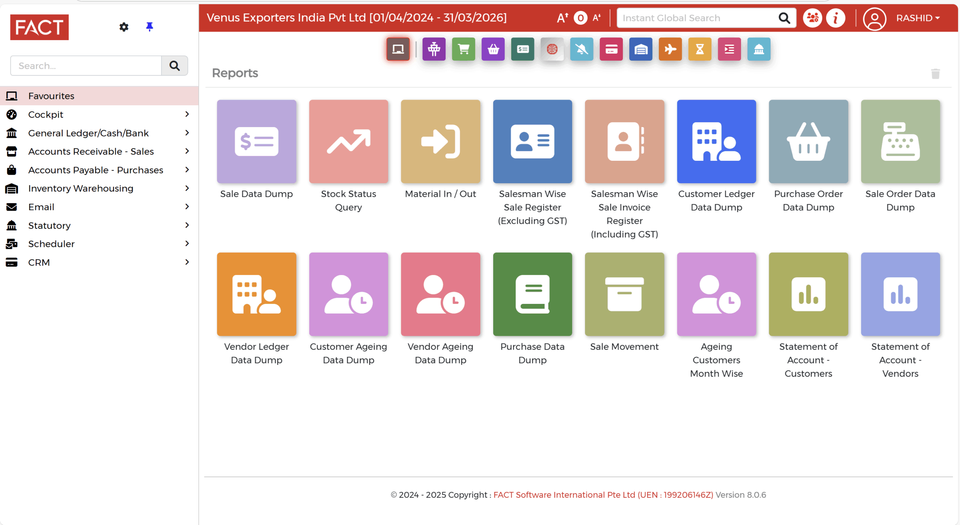This screenshot has width=960, height=525.
Task: Open Sale Order Data Dump tile
Action: [900, 142]
